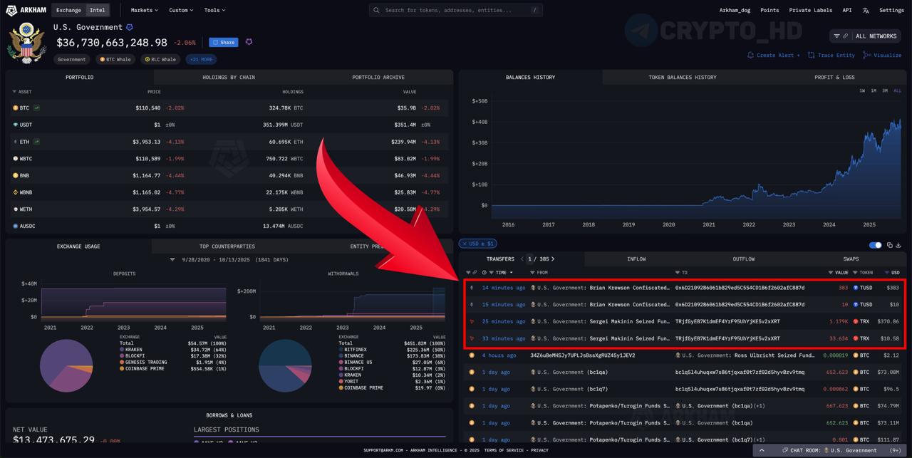
Task: Expand the Tools dropdown menu
Action: pyautogui.click(x=214, y=10)
